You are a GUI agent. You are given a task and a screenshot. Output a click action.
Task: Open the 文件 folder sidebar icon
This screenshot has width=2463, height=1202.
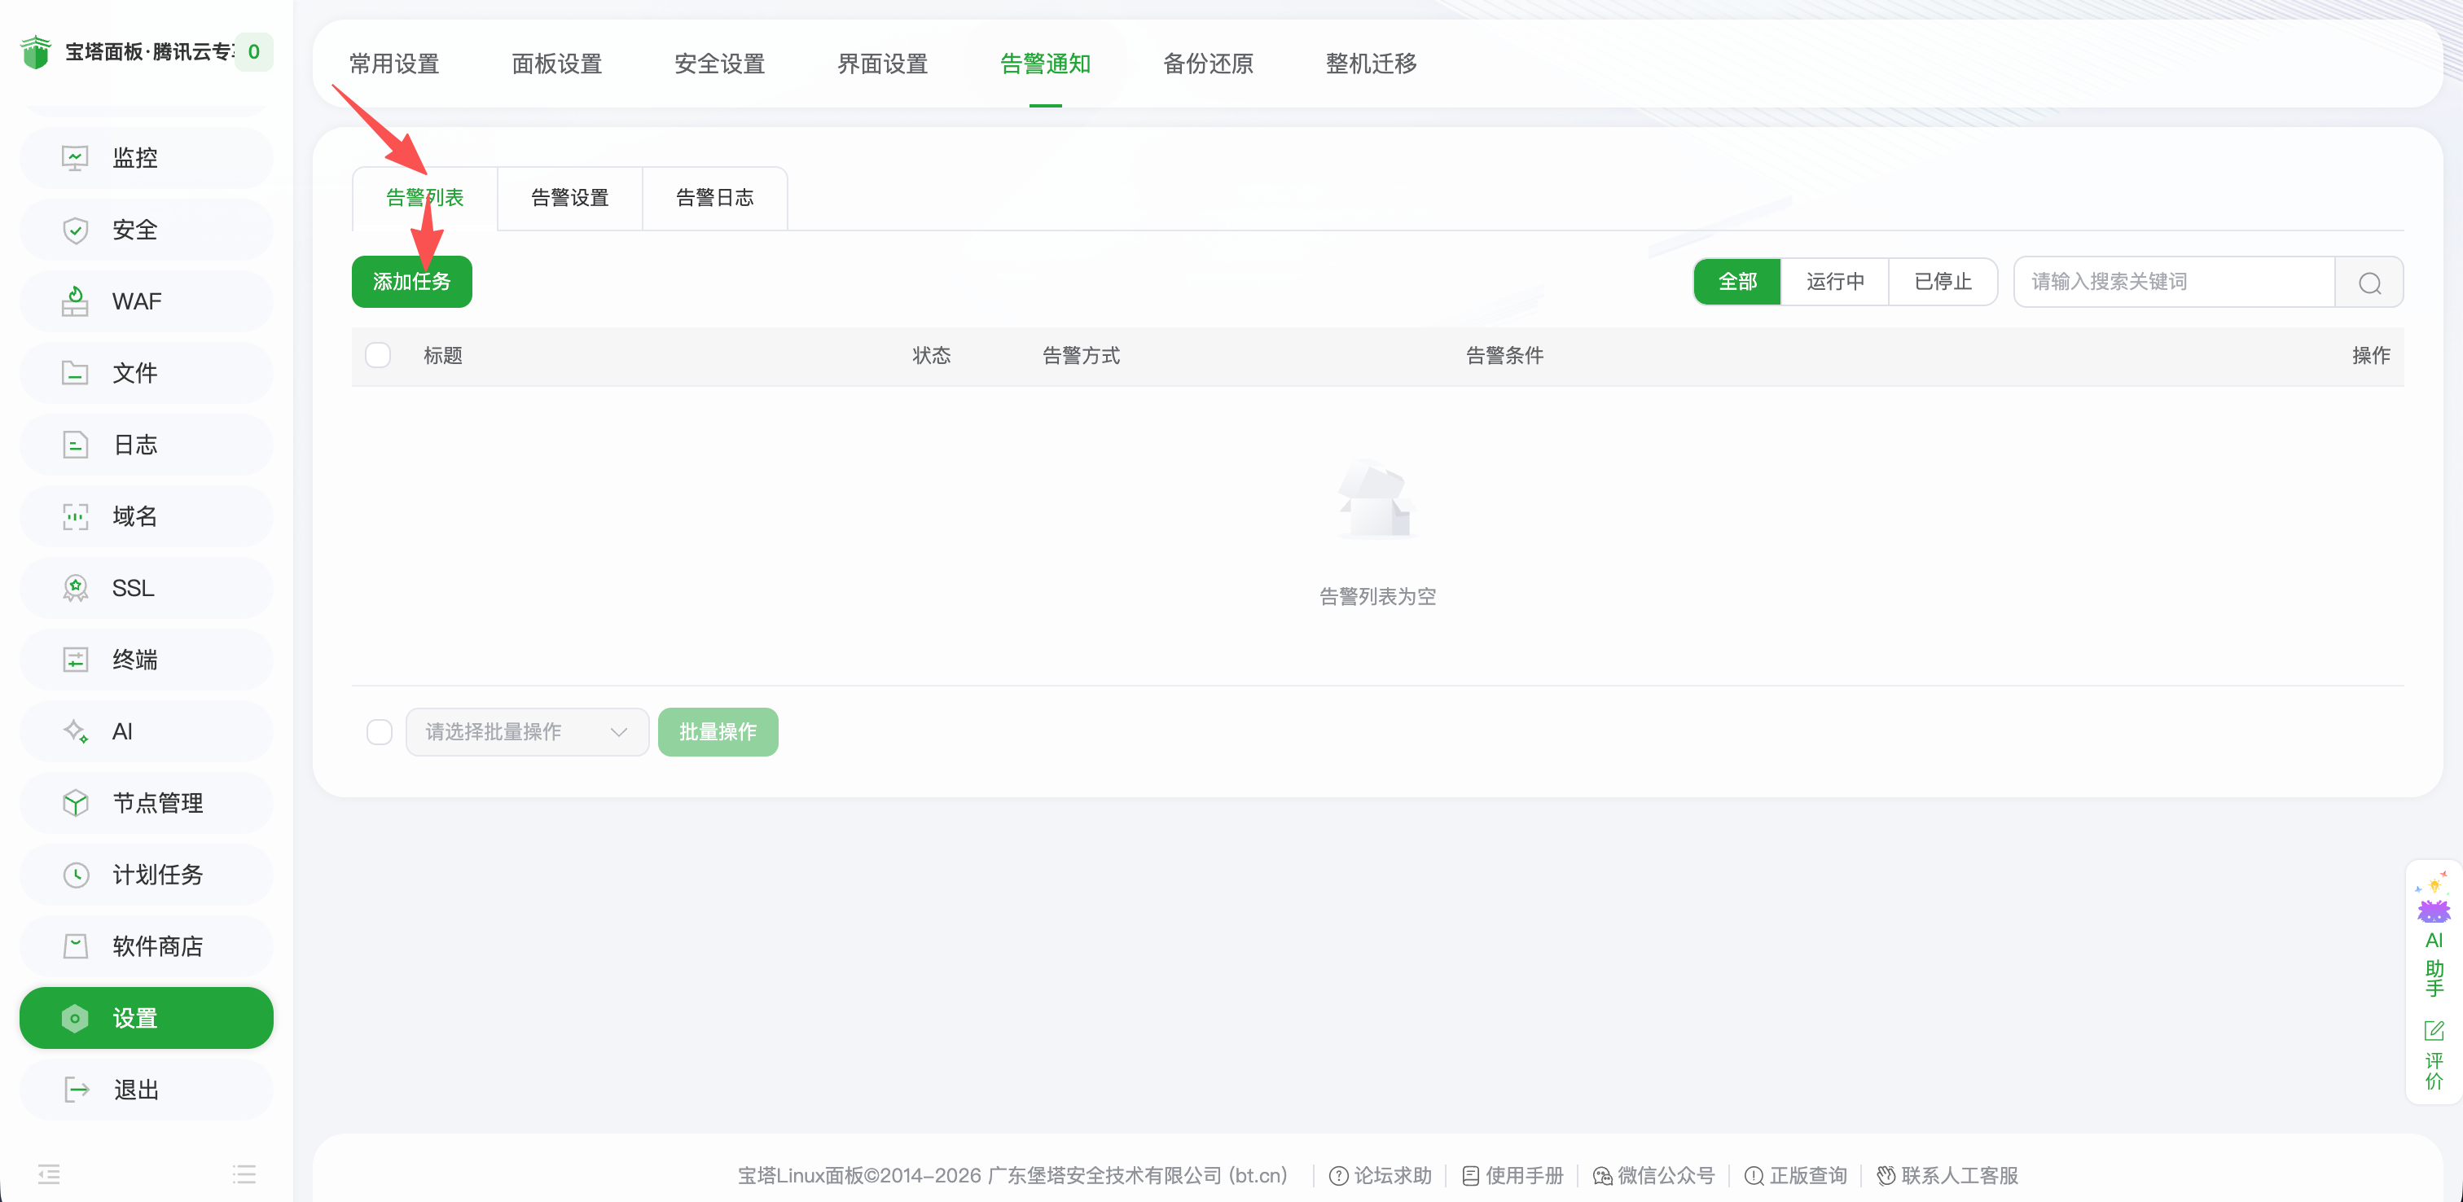coord(75,373)
